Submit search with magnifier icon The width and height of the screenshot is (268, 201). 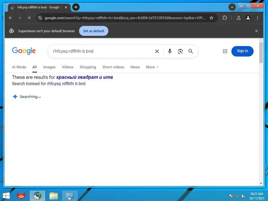(191, 51)
